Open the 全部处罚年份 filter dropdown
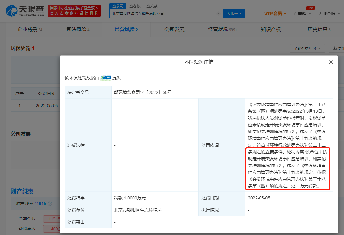The image size is (344, 235). click(x=307, y=48)
